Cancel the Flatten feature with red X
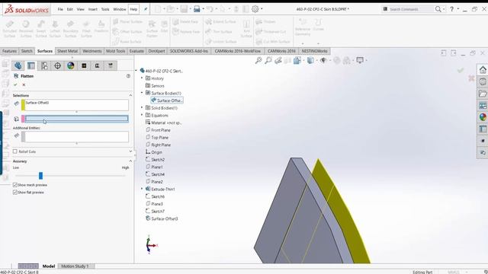 (x=24, y=84)
